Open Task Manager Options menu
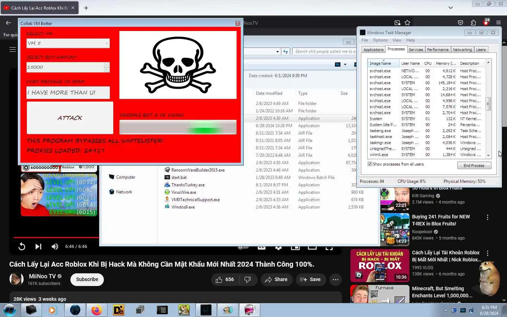507x317 pixels. (x=380, y=40)
